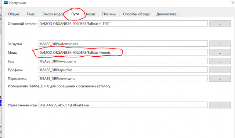235x138 pixels.
Task: Click the Управляемая игра label
Action: (x=22, y=105)
